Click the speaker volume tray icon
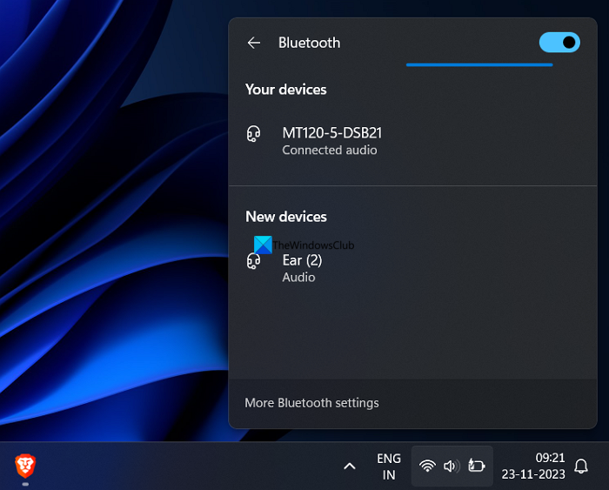This screenshot has width=609, height=490. (452, 466)
